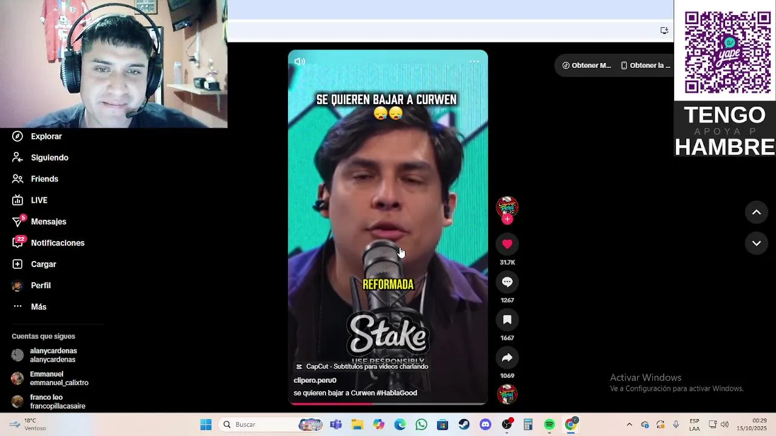Seek on the video progress bar

(x=388, y=403)
